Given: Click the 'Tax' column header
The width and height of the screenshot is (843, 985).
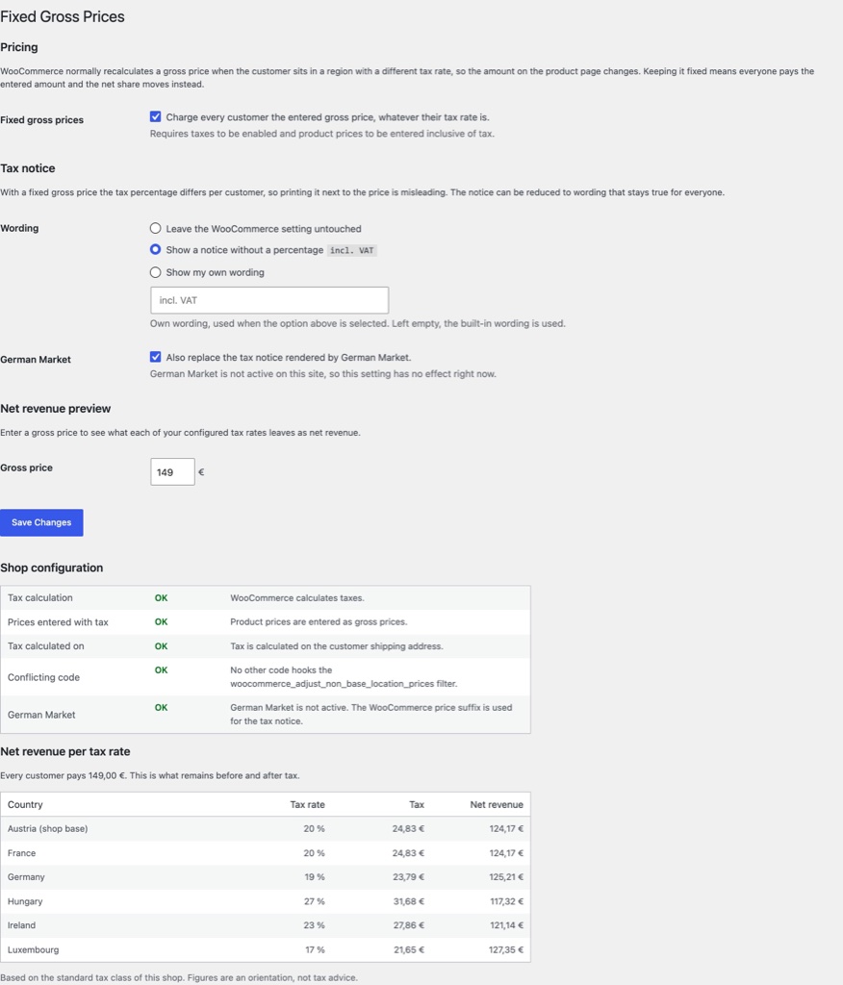Looking at the screenshot, I should coord(417,805).
